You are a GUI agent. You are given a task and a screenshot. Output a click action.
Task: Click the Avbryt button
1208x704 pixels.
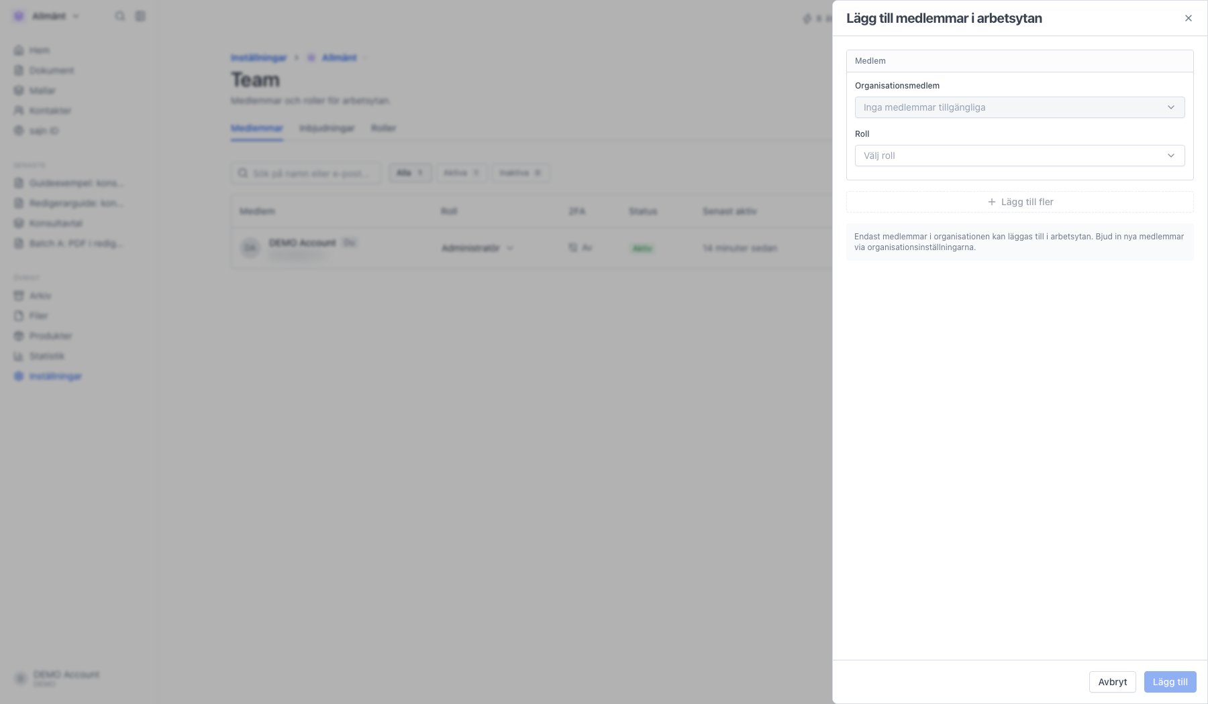click(x=1112, y=682)
